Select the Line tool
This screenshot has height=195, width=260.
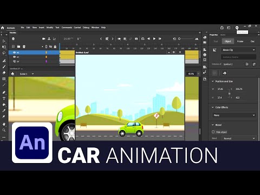(4, 85)
